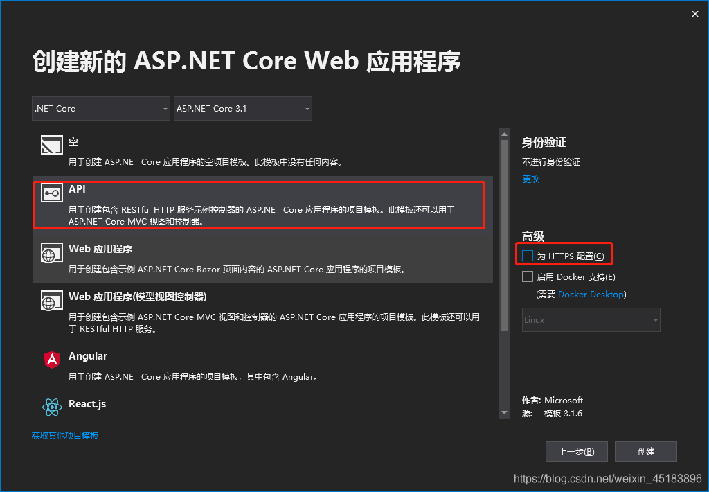Click the template list scroll down arrow
The image size is (709, 492).
tap(504, 413)
